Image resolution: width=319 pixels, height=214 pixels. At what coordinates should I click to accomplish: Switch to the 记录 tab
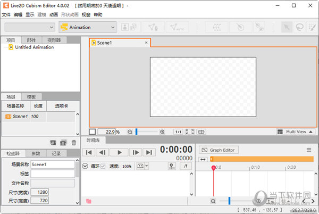(x=56, y=153)
